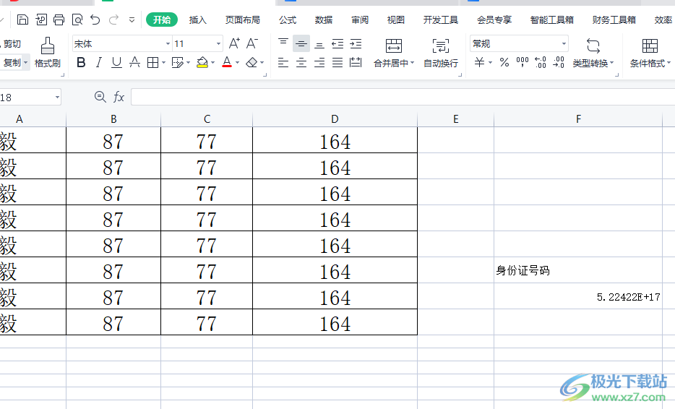Open font color dropdown arrow

pos(238,63)
